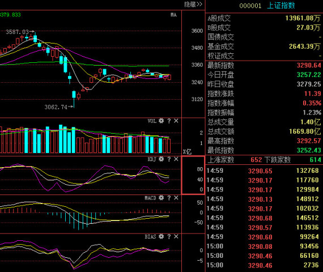Close the VOL indicator panel
Image resolution: width=323 pixels, height=272 pixels.
[176, 121]
